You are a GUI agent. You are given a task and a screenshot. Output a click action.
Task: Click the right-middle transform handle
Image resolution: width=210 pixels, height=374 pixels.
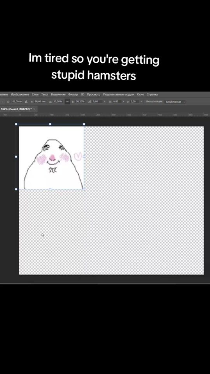pyautogui.click(x=84, y=157)
